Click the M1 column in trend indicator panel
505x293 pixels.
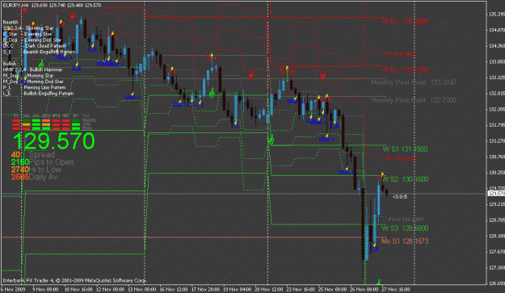(x=76, y=115)
